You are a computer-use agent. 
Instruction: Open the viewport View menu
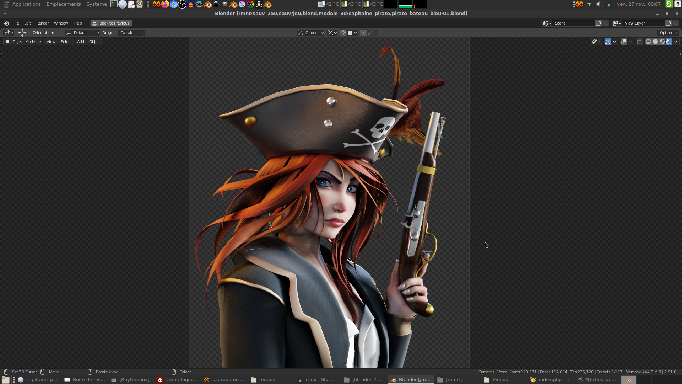pos(51,42)
